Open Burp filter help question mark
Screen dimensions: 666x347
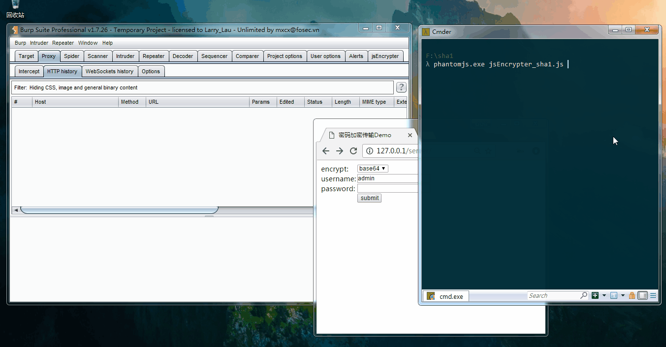[x=402, y=87]
